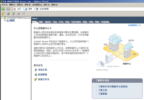Select the hitest datacenter label in tree
The image size is (144, 100).
tap(12, 20)
